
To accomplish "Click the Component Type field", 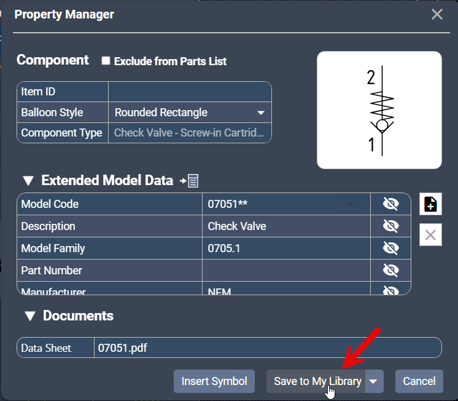I will [x=190, y=133].
